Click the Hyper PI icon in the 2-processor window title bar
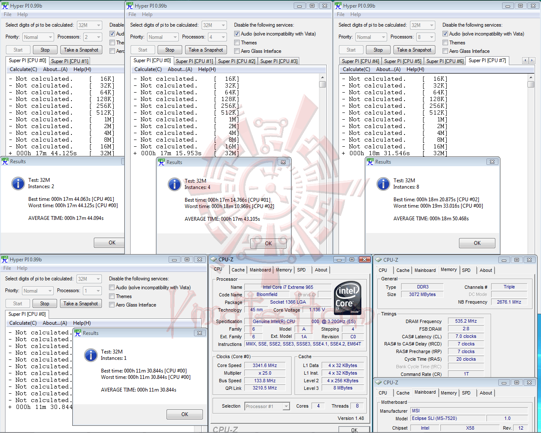 tap(5, 5)
